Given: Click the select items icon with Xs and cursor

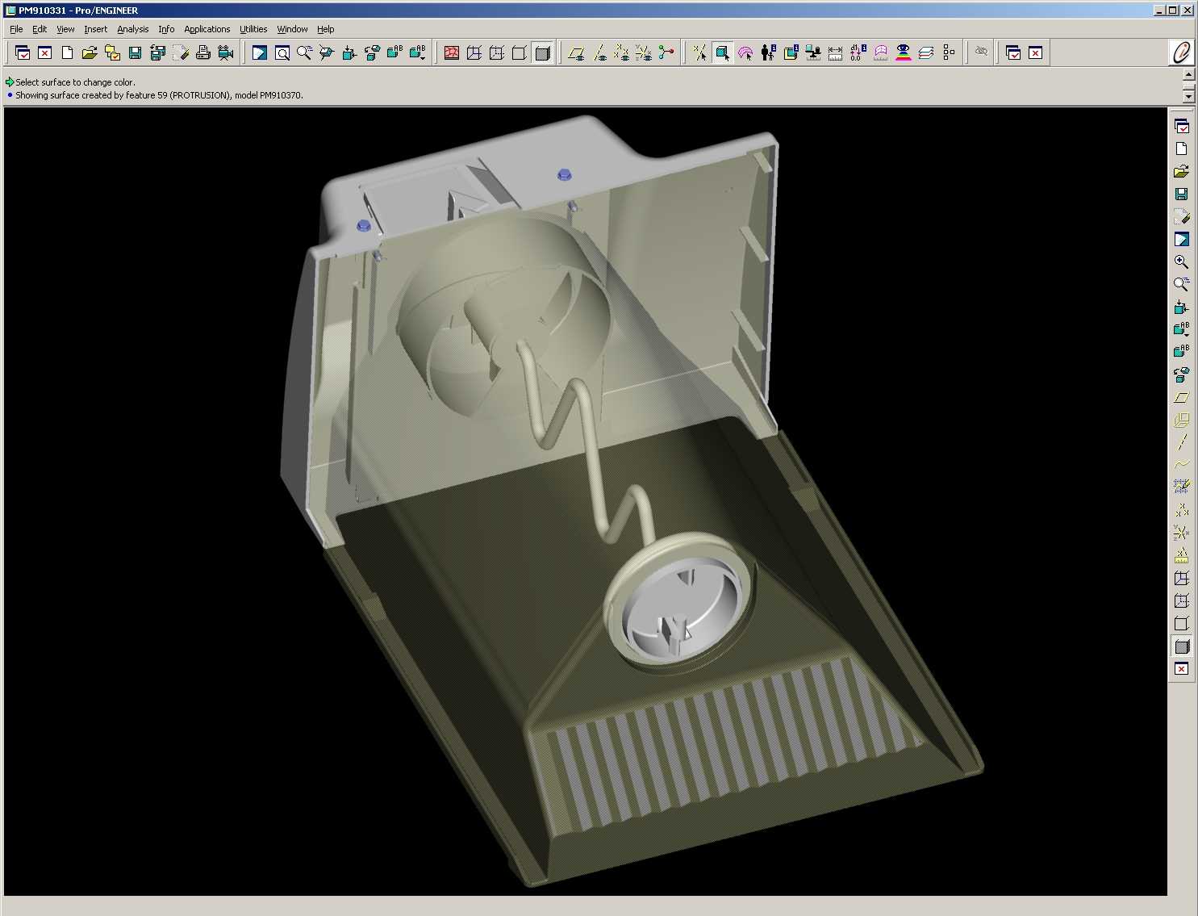Looking at the screenshot, I should pos(699,53).
